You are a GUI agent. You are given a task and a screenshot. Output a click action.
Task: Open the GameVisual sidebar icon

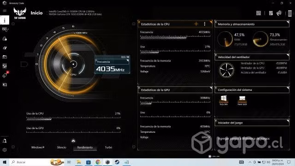(x=5, y=48)
